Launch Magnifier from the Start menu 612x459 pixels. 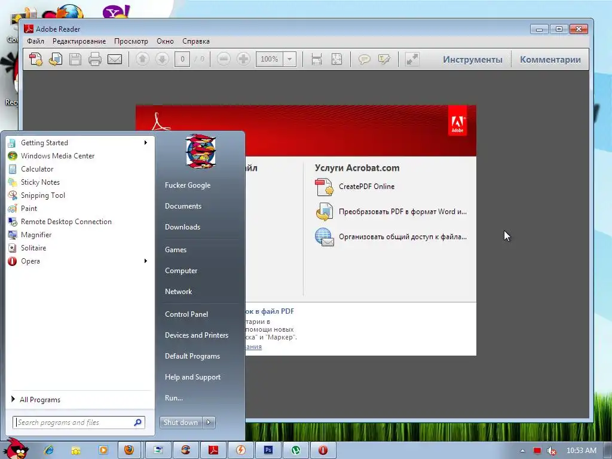pos(80,234)
